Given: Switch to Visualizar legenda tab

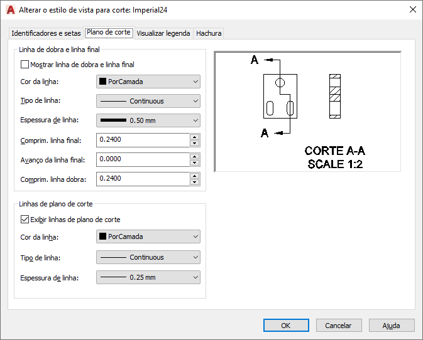Looking at the screenshot, I should (163, 33).
